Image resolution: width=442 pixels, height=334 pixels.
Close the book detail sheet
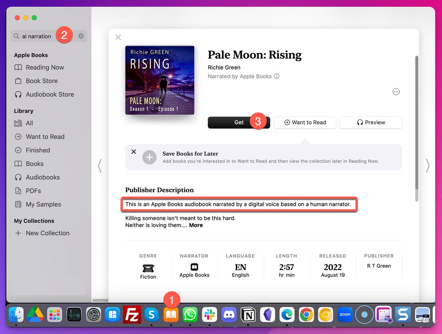[x=118, y=37]
